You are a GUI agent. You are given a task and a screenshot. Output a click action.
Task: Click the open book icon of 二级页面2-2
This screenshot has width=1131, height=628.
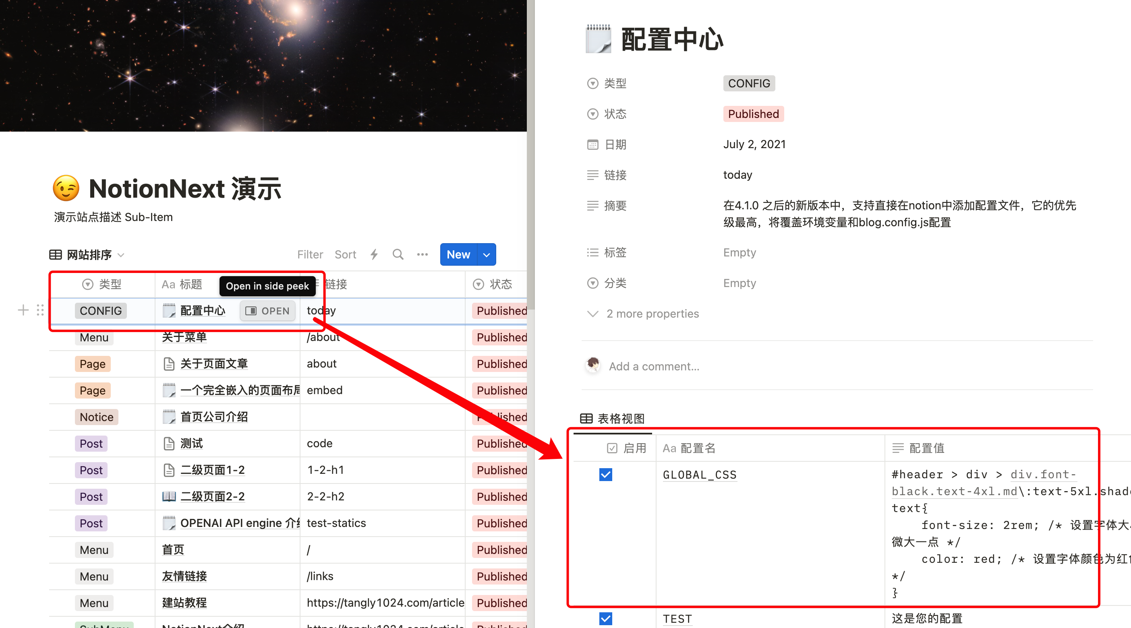coord(169,496)
